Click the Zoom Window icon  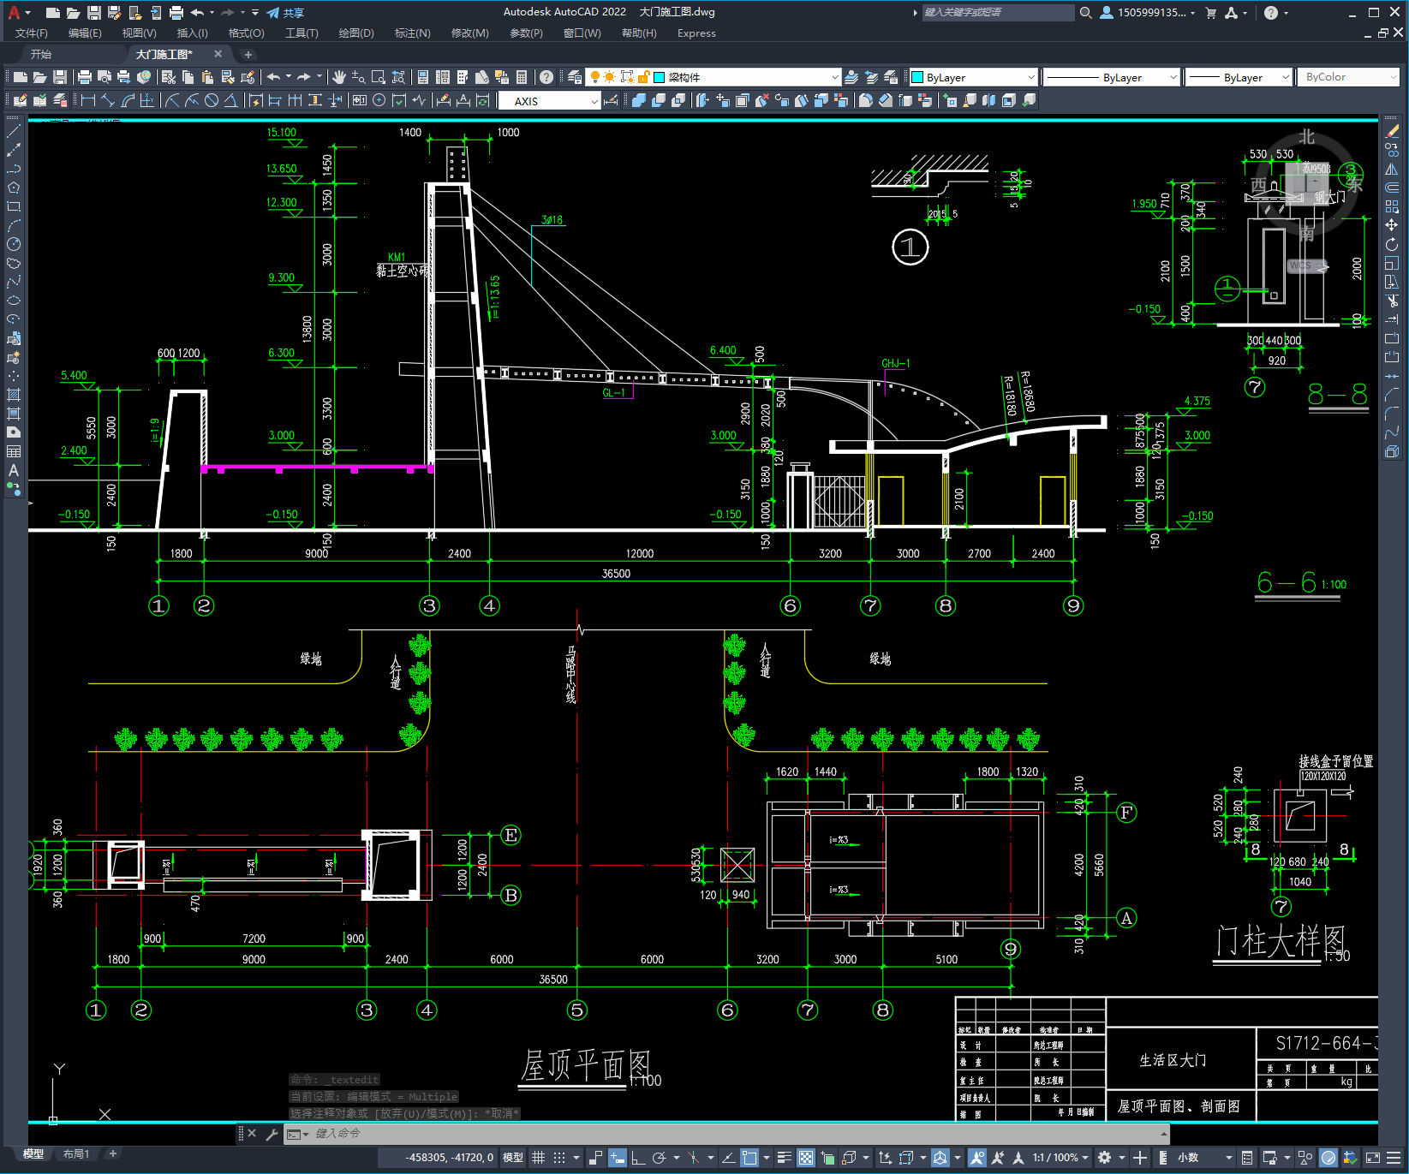pyautogui.click(x=378, y=77)
